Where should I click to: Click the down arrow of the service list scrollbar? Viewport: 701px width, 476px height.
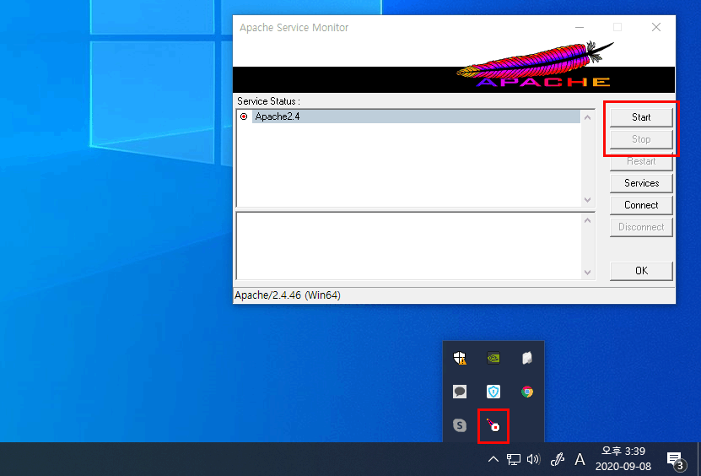click(x=587, y=199)
